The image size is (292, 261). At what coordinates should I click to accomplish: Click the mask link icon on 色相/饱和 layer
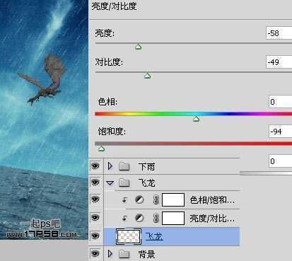156,200
